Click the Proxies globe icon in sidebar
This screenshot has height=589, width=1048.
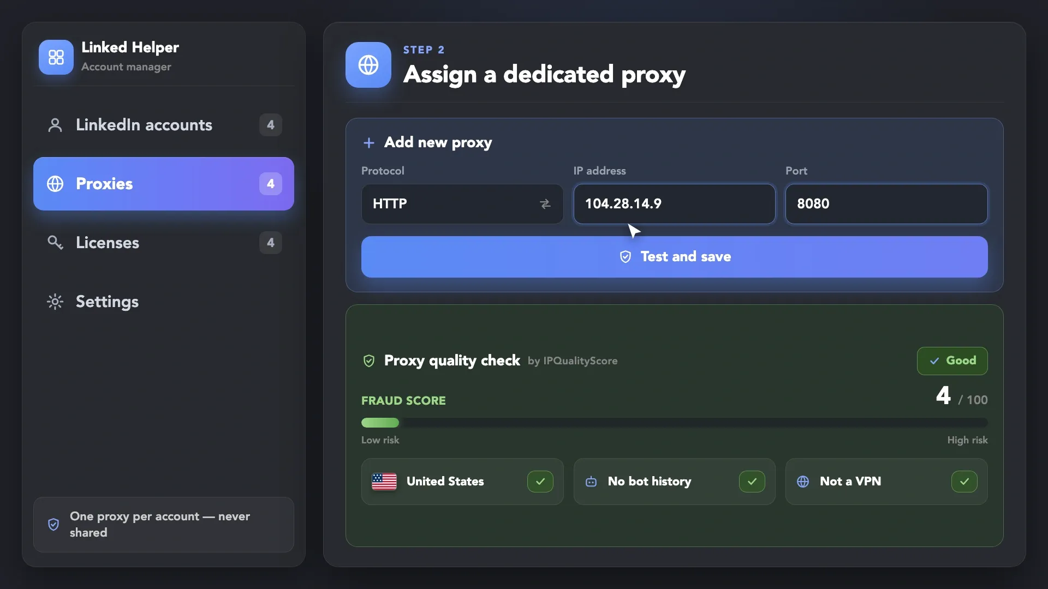pos(55,184)
